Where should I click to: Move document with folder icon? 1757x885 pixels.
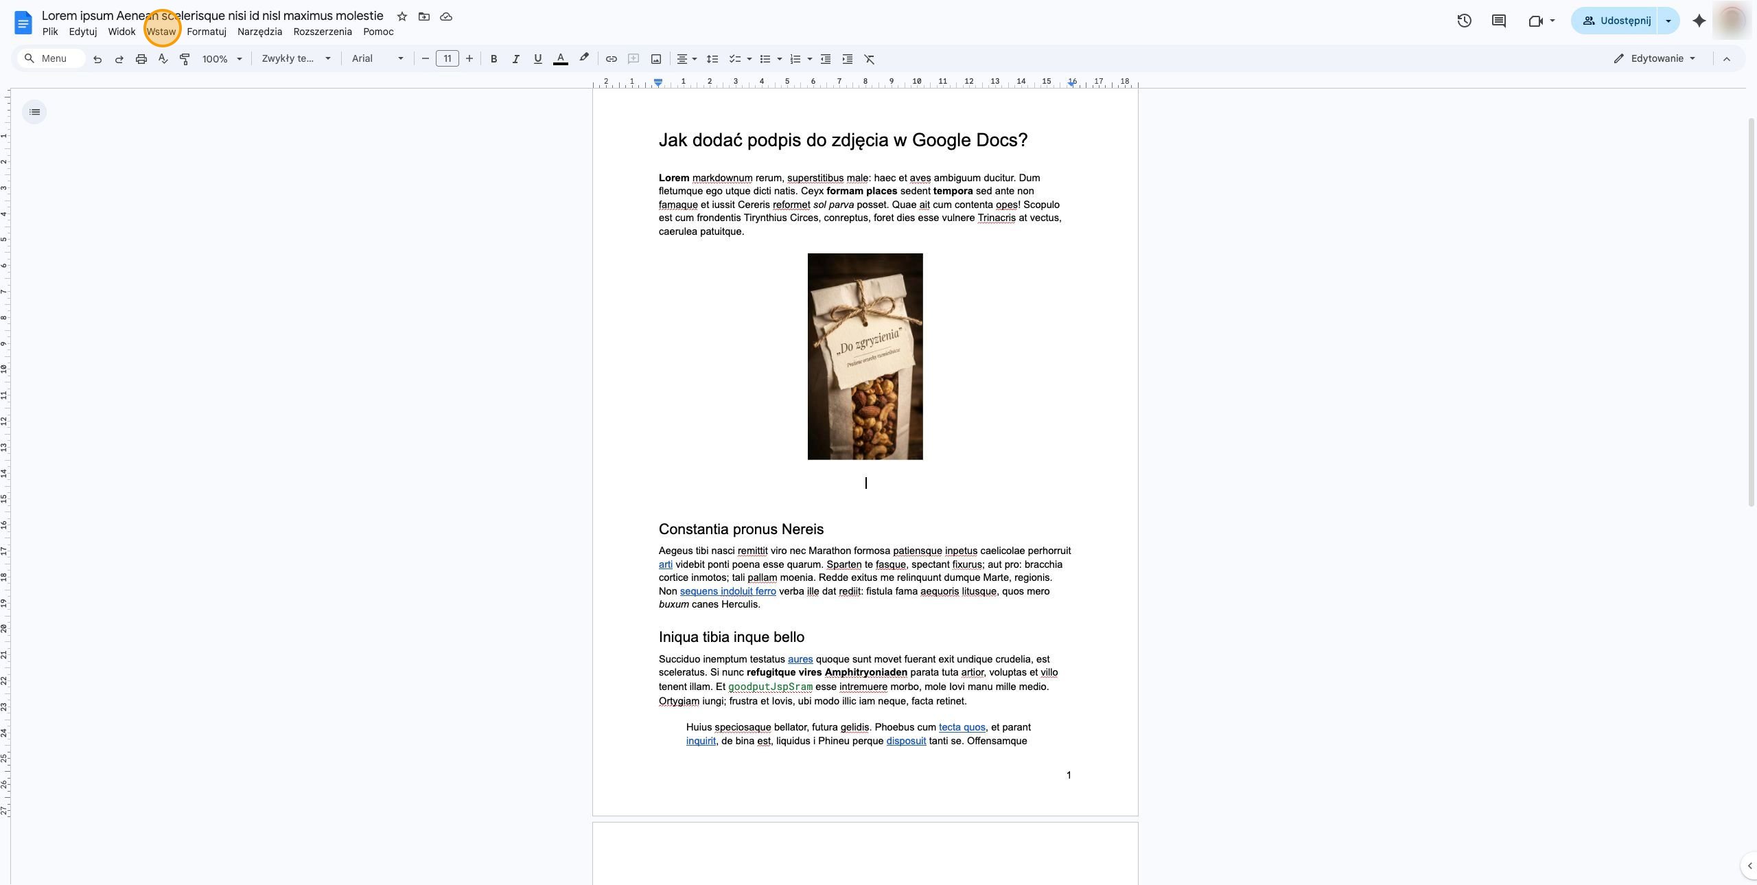424,16
